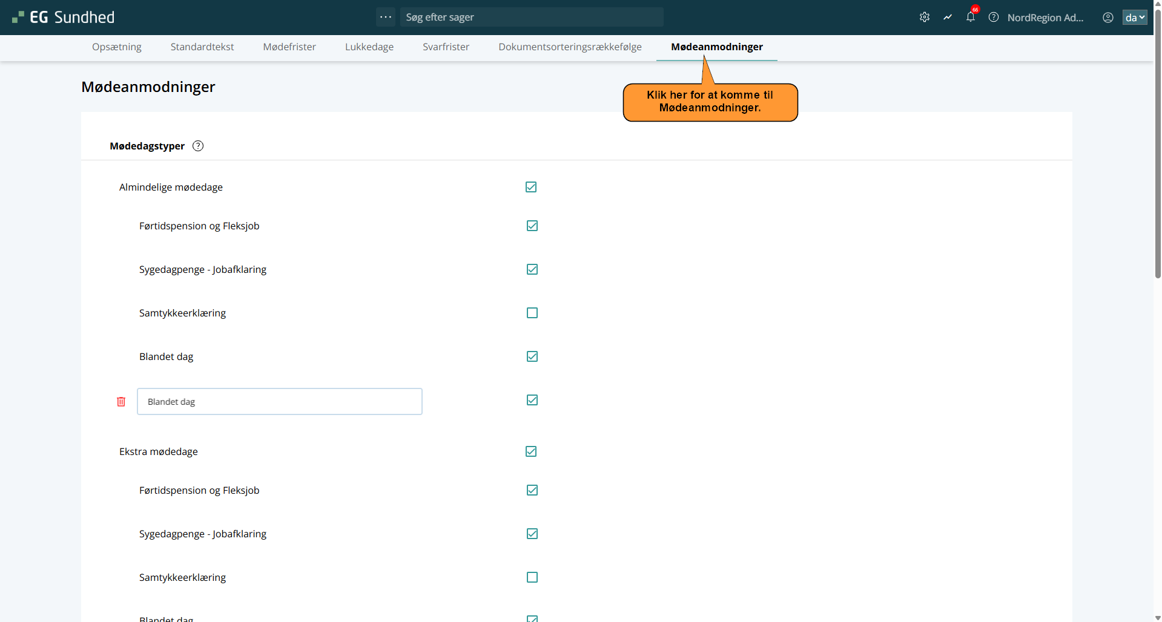Viewport: 1162px width, 622px height.
Task: Show help info for Mødedagstyper
Action: [198, 146]
